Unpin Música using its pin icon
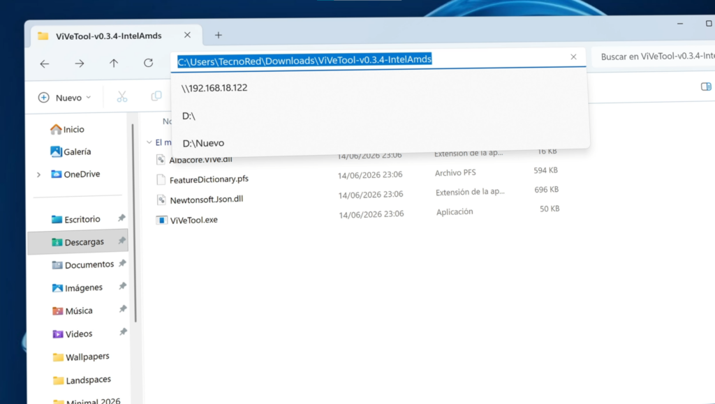The width and height of the screenshot is (715, 404). click(123, 309)
